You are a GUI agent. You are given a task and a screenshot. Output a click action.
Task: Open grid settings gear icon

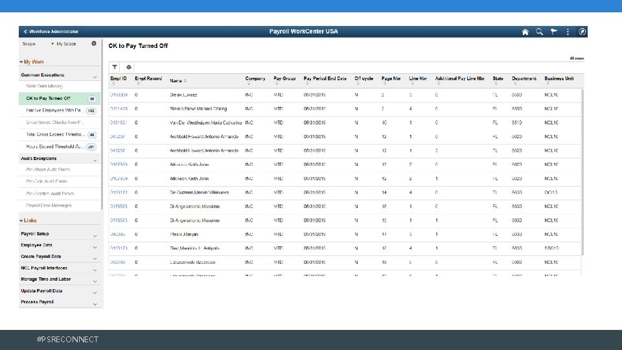128,67
